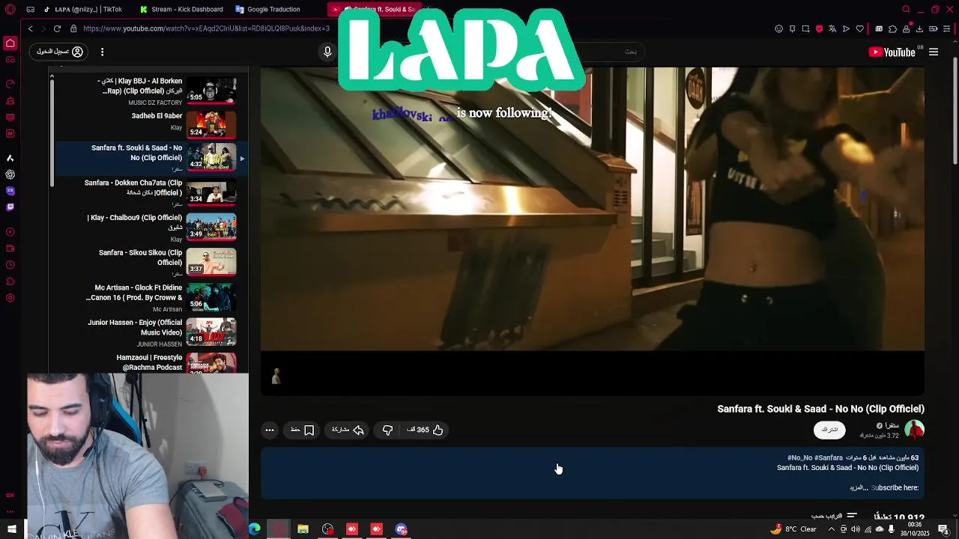Open File Explorer from the taskbar
959x539 pixels.
tap(303, 529)
